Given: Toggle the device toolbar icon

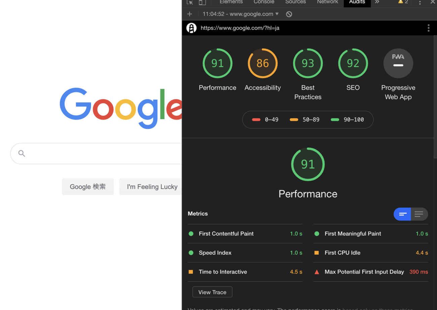Looking at the screenshot, I should [x=202, y=2].
